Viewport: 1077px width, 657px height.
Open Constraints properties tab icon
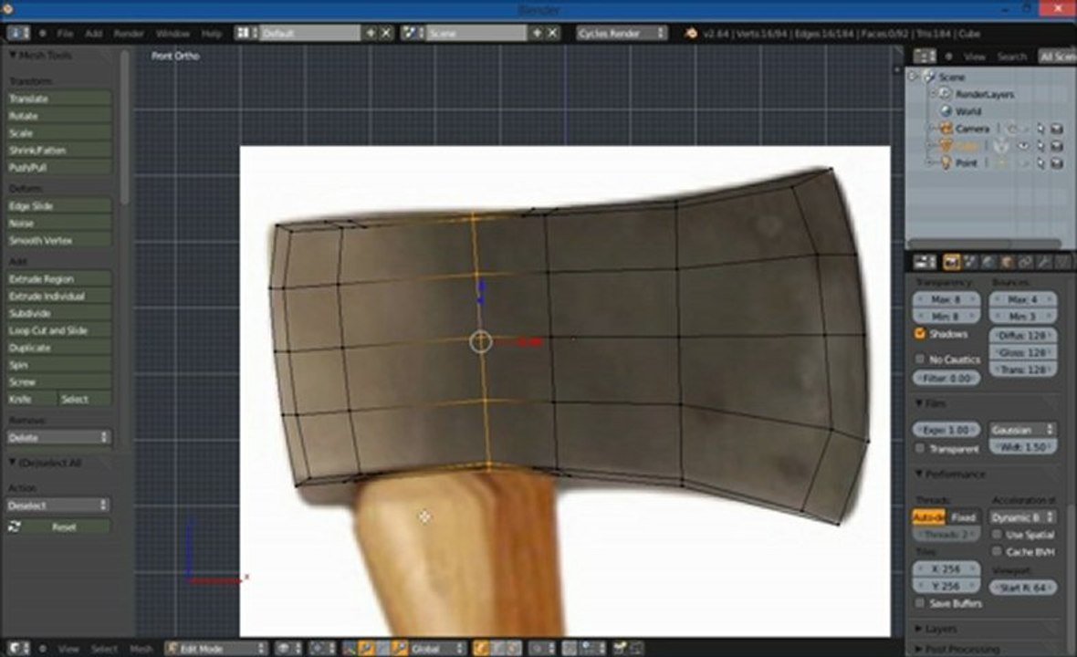1026,262
